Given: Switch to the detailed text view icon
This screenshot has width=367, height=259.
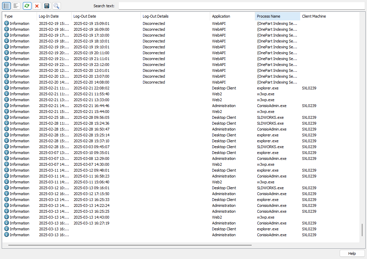Looking at the screenshot, I should (x=16, y=6).
